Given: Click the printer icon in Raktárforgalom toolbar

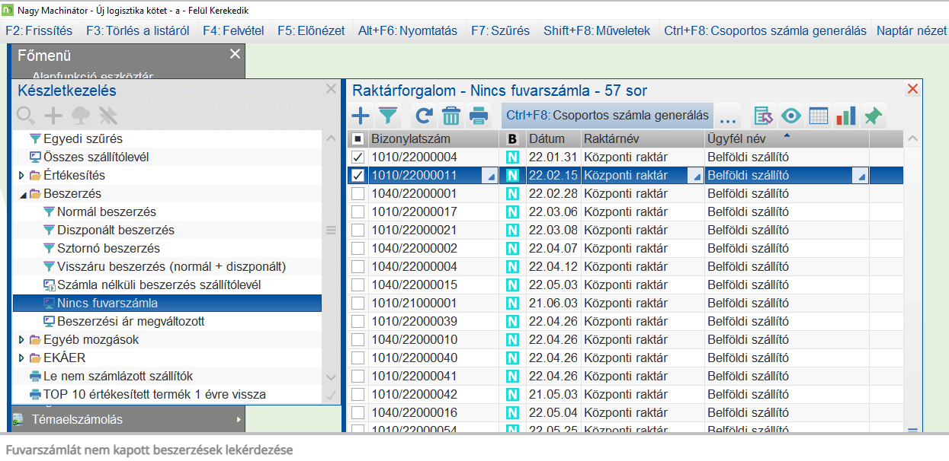Looking at the screenshot, I should (x=479, y=116).
